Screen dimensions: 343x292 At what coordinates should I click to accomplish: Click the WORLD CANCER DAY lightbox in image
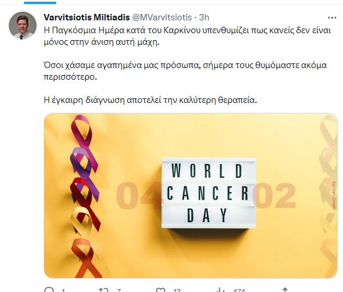(x=209, y=193)
